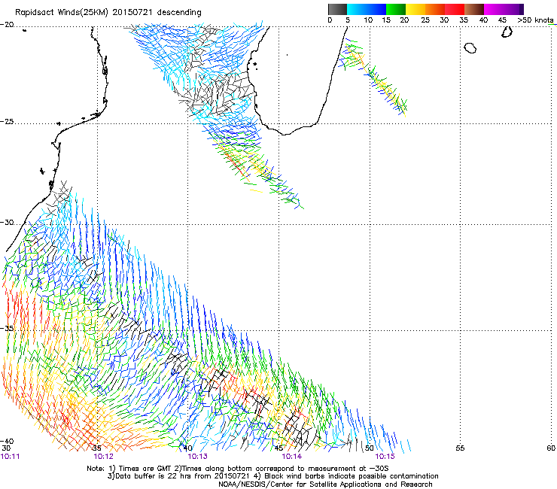Click the note about times being GMT

pos(238,469)
